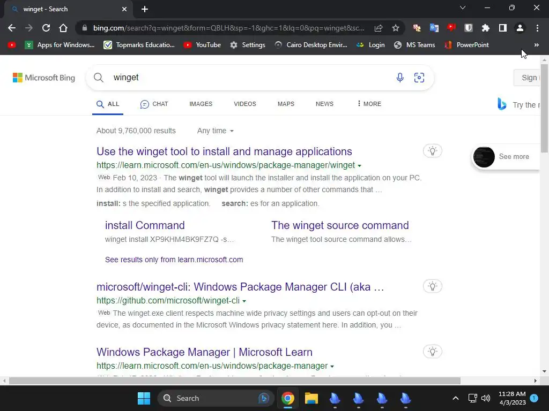Screen dimensions: 549x411
Task: Open 'Use the winget tool to install' result
Action: (x=224, y=151)
